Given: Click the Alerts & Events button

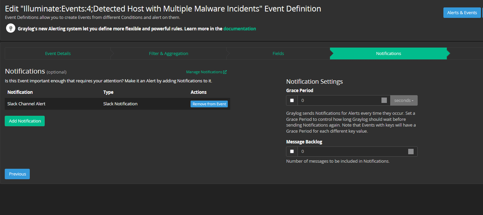Looking at the screenshot, I should coord(462,12).
